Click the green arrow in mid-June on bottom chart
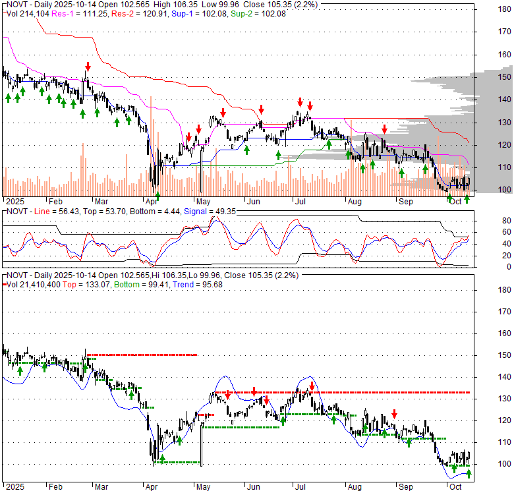This screenshot has width=514, height=491. [x=283, y=421]
